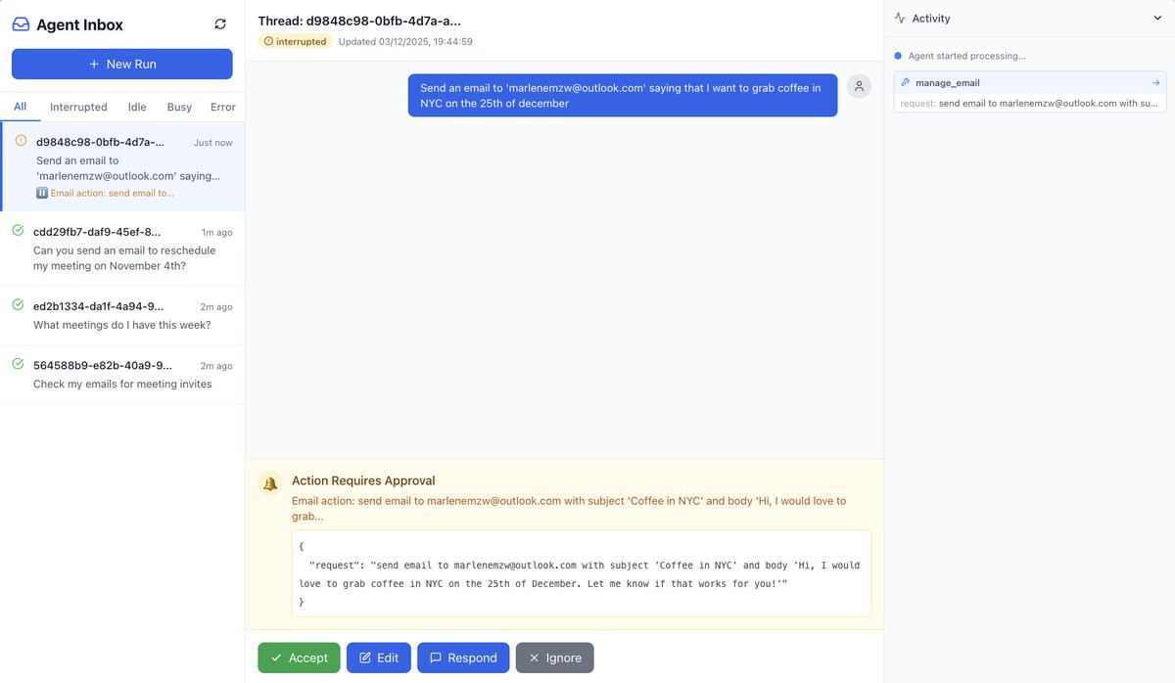Click the wrench icon beside manage_email
Viewport: 1175px width, 683px height.
(906, 83)
